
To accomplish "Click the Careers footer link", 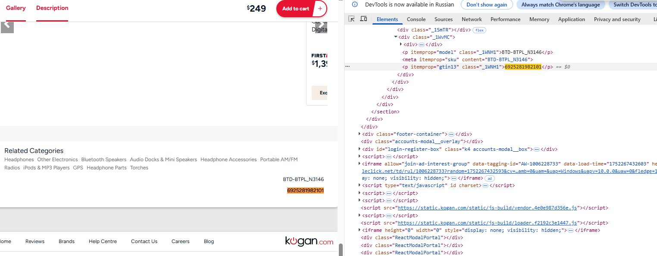I will [x=180, y=241].
